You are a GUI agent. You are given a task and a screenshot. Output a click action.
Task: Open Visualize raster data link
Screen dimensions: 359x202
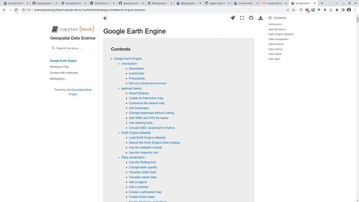(x=142, y=172)
